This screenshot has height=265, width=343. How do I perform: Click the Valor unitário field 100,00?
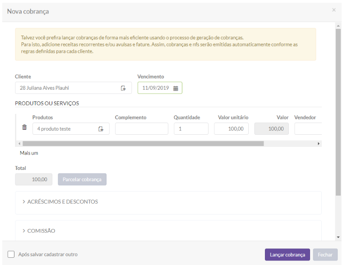231,129
